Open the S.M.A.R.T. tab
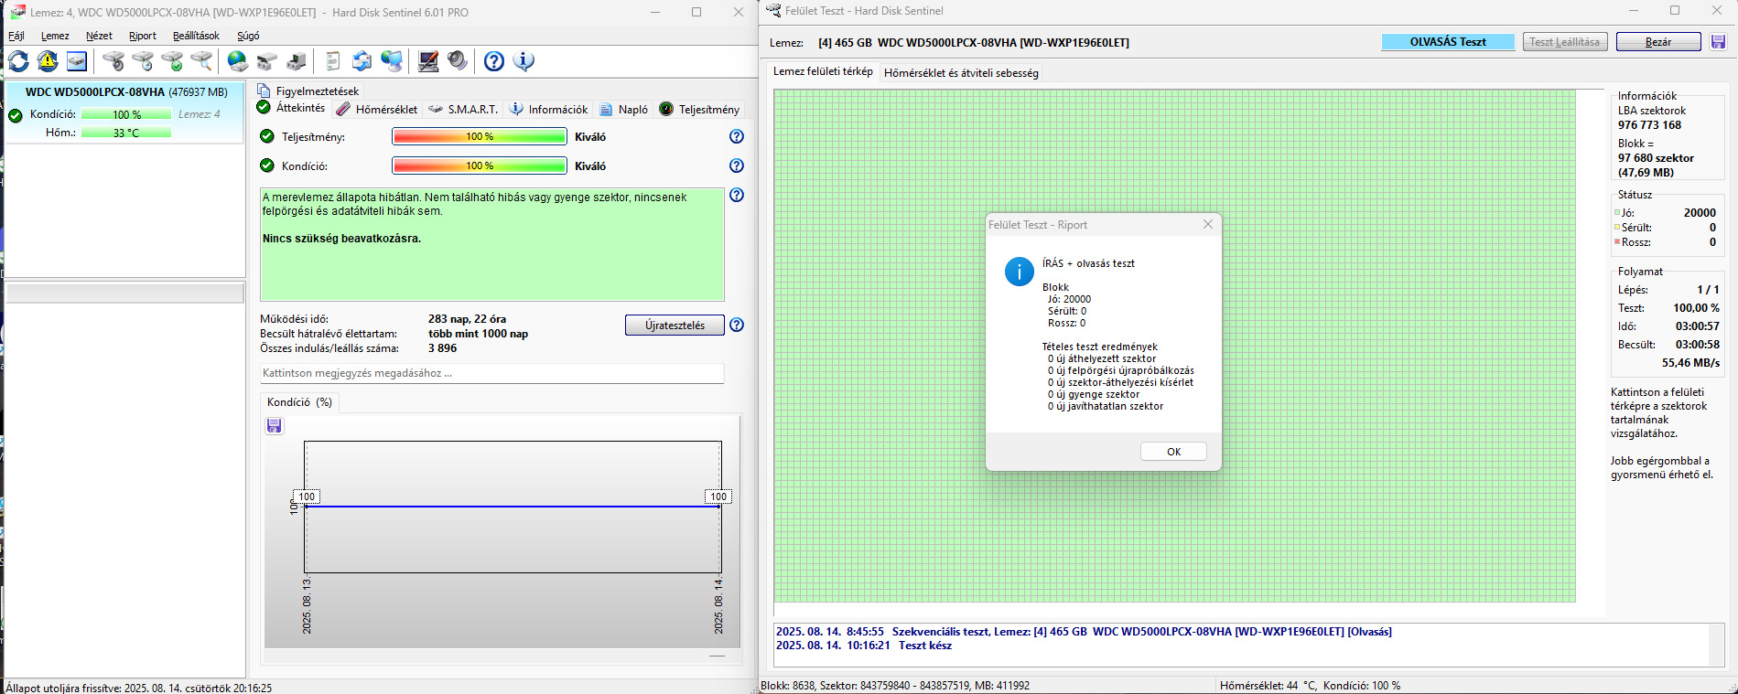Screen dimensions: 1738x694 (x=463, y=109)
